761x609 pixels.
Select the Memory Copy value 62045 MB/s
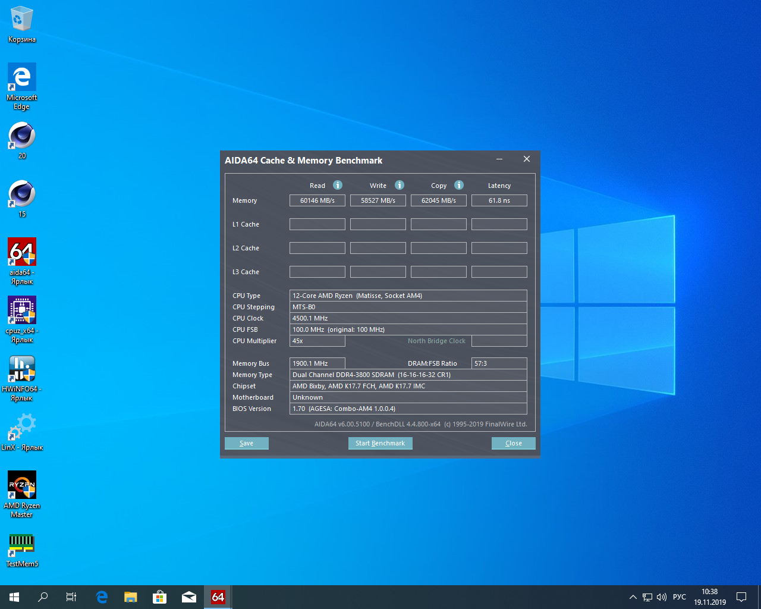tap(439, 200)
